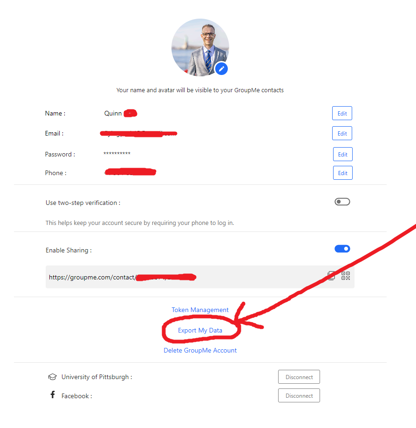This screenshot has height=428, width=416.
Task: Click the 'Use two-step verification :' label
Action: tap(83, 203)
